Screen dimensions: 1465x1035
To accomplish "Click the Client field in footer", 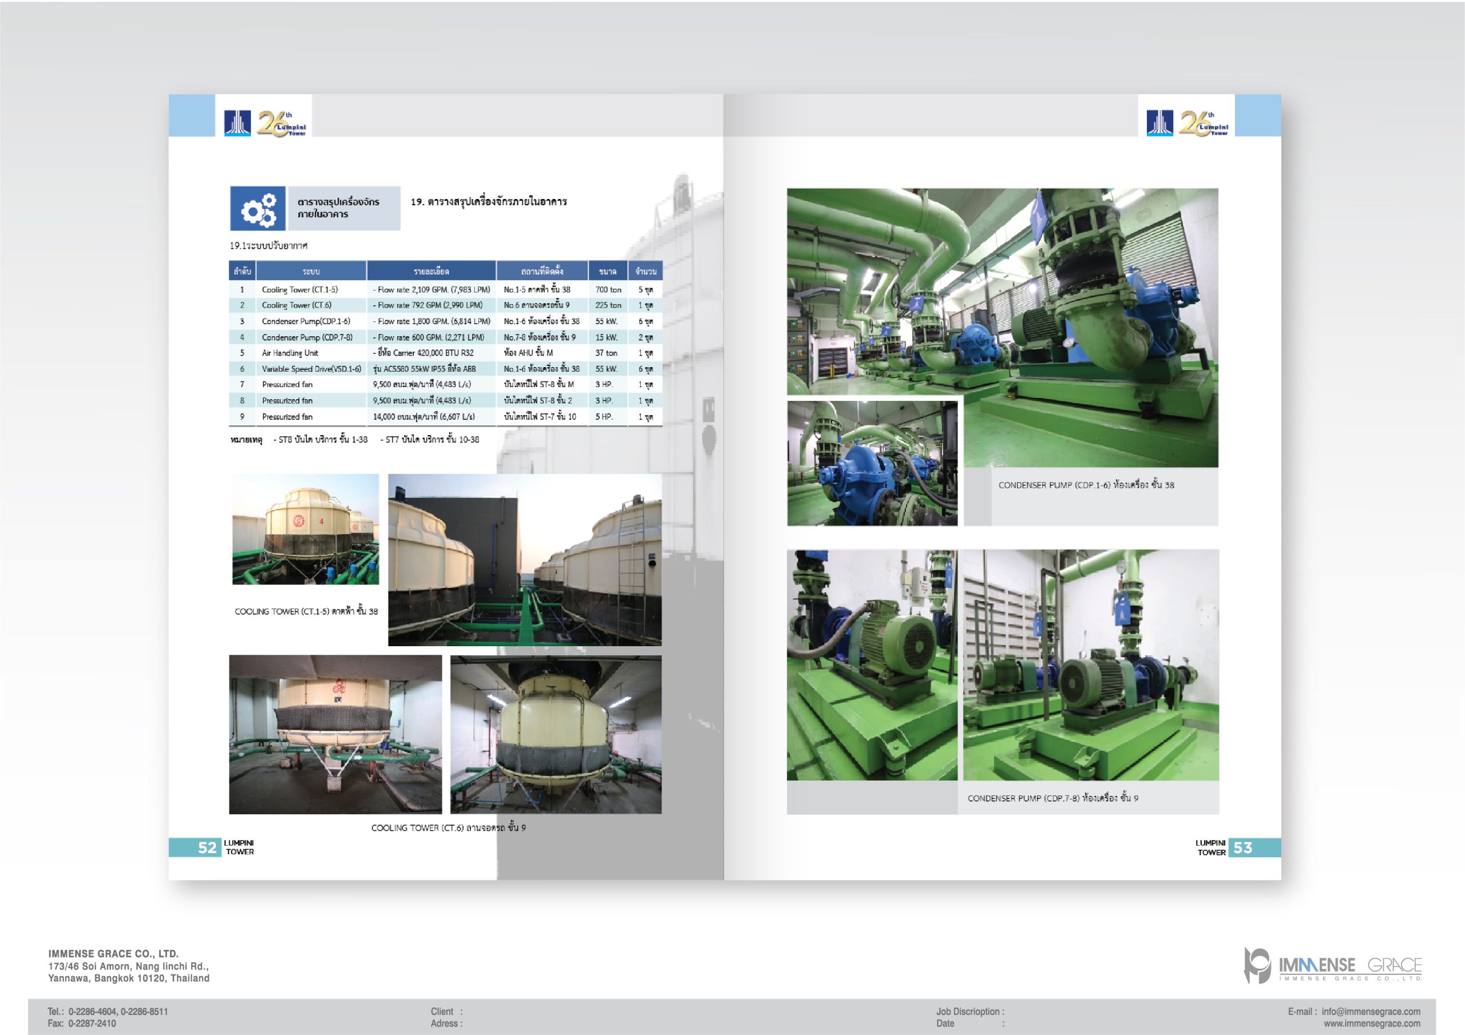I will (x=446, y=1012).
